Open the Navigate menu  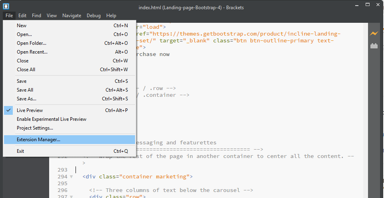[x=72, y=16]
